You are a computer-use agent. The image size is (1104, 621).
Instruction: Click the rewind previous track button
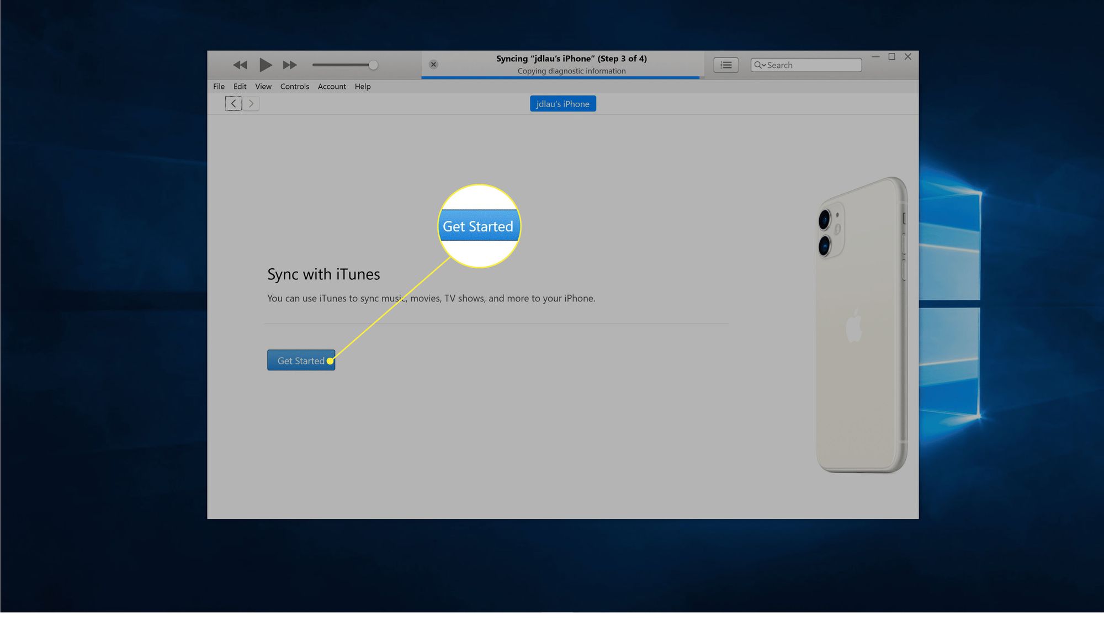pos(240,65)
